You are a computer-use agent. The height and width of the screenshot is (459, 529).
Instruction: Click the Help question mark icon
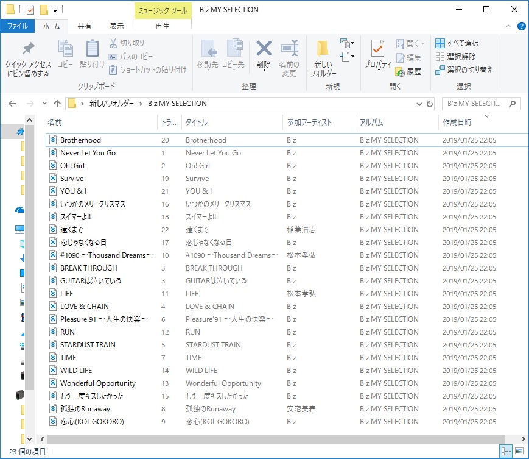pyautogui.click(x=521, y=26)
